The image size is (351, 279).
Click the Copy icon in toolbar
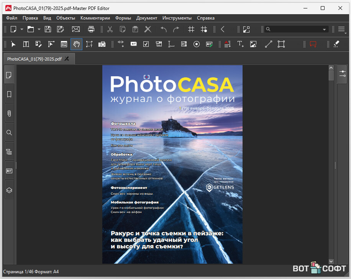(123, 29)
